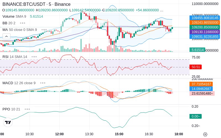Click the green 109200.85000000 last price label

coord(205,27)
